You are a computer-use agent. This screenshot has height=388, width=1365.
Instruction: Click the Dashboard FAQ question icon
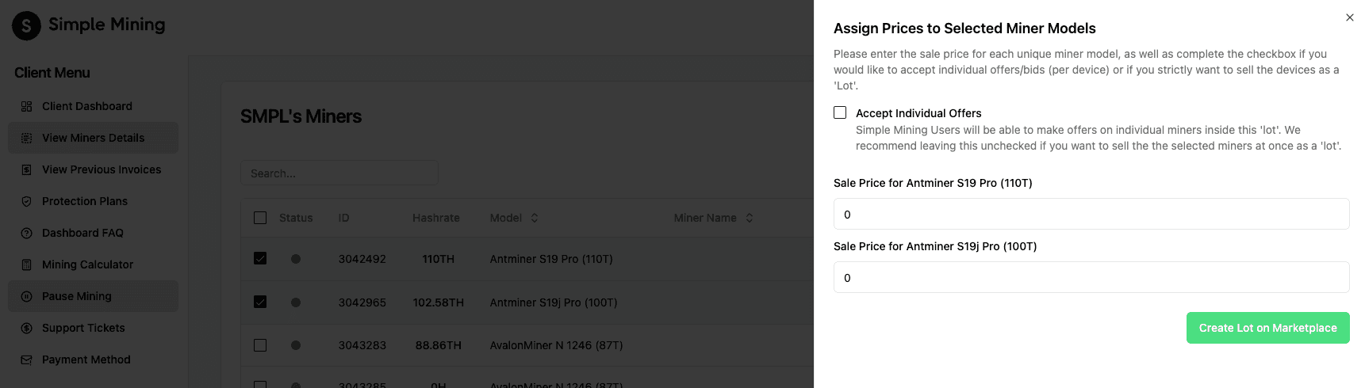pyautogui.click(x=26, y=233)
